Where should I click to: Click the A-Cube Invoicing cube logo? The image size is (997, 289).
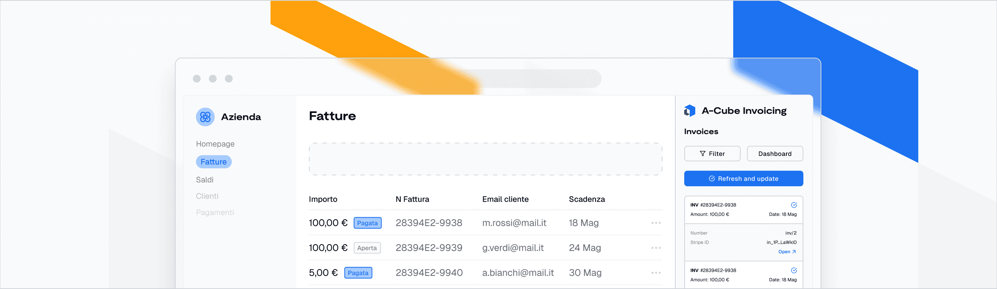click(690, 111)
